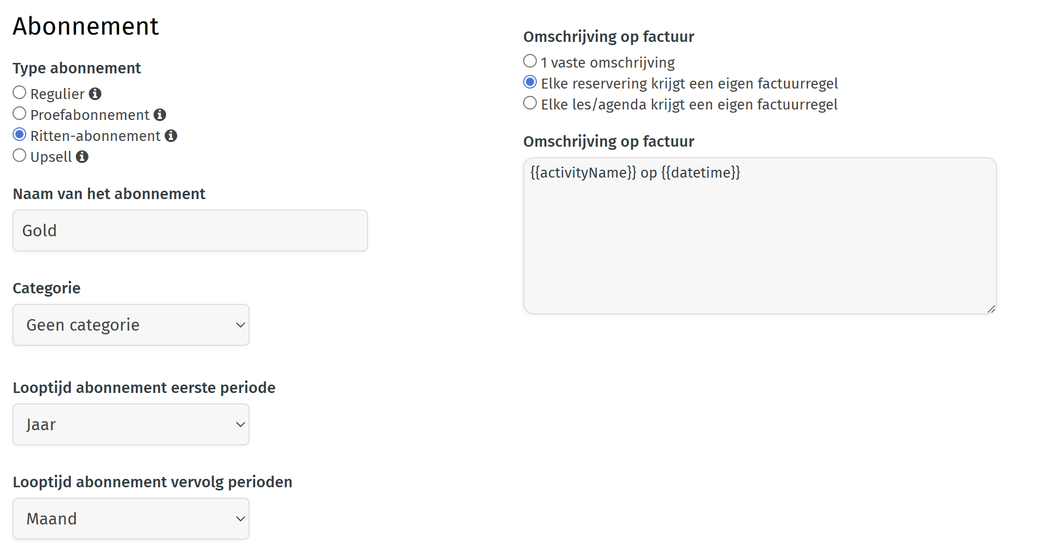Click the info icon next to Regulier

click(x=95, y=94)
